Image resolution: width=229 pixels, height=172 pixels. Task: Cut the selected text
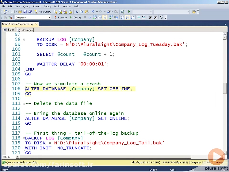pos(76,12)
